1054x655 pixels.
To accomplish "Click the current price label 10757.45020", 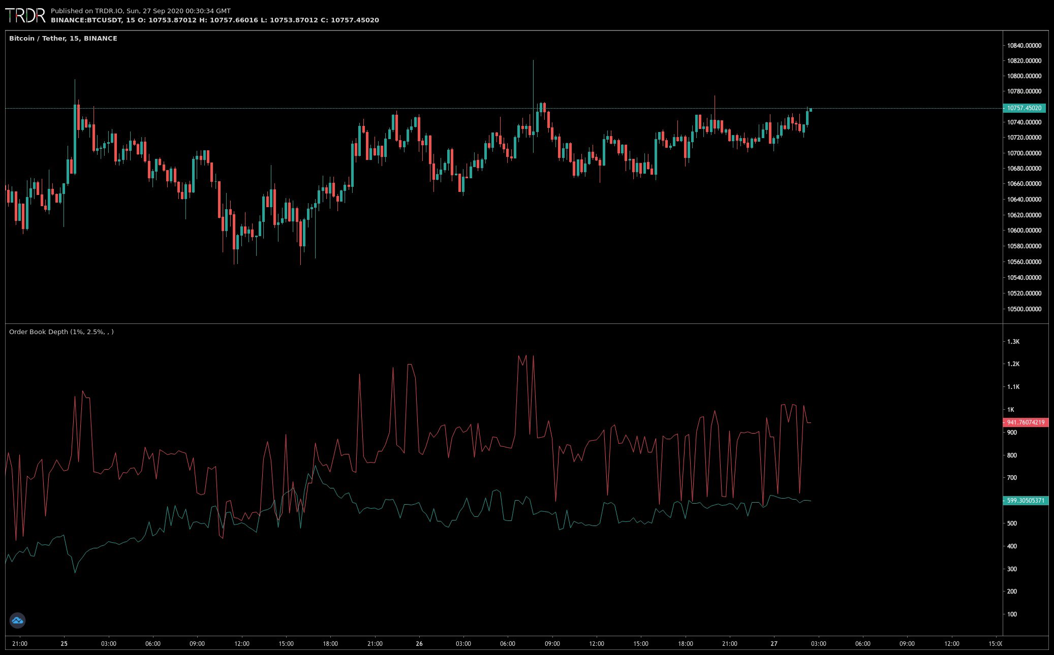I will (1025, 108).
